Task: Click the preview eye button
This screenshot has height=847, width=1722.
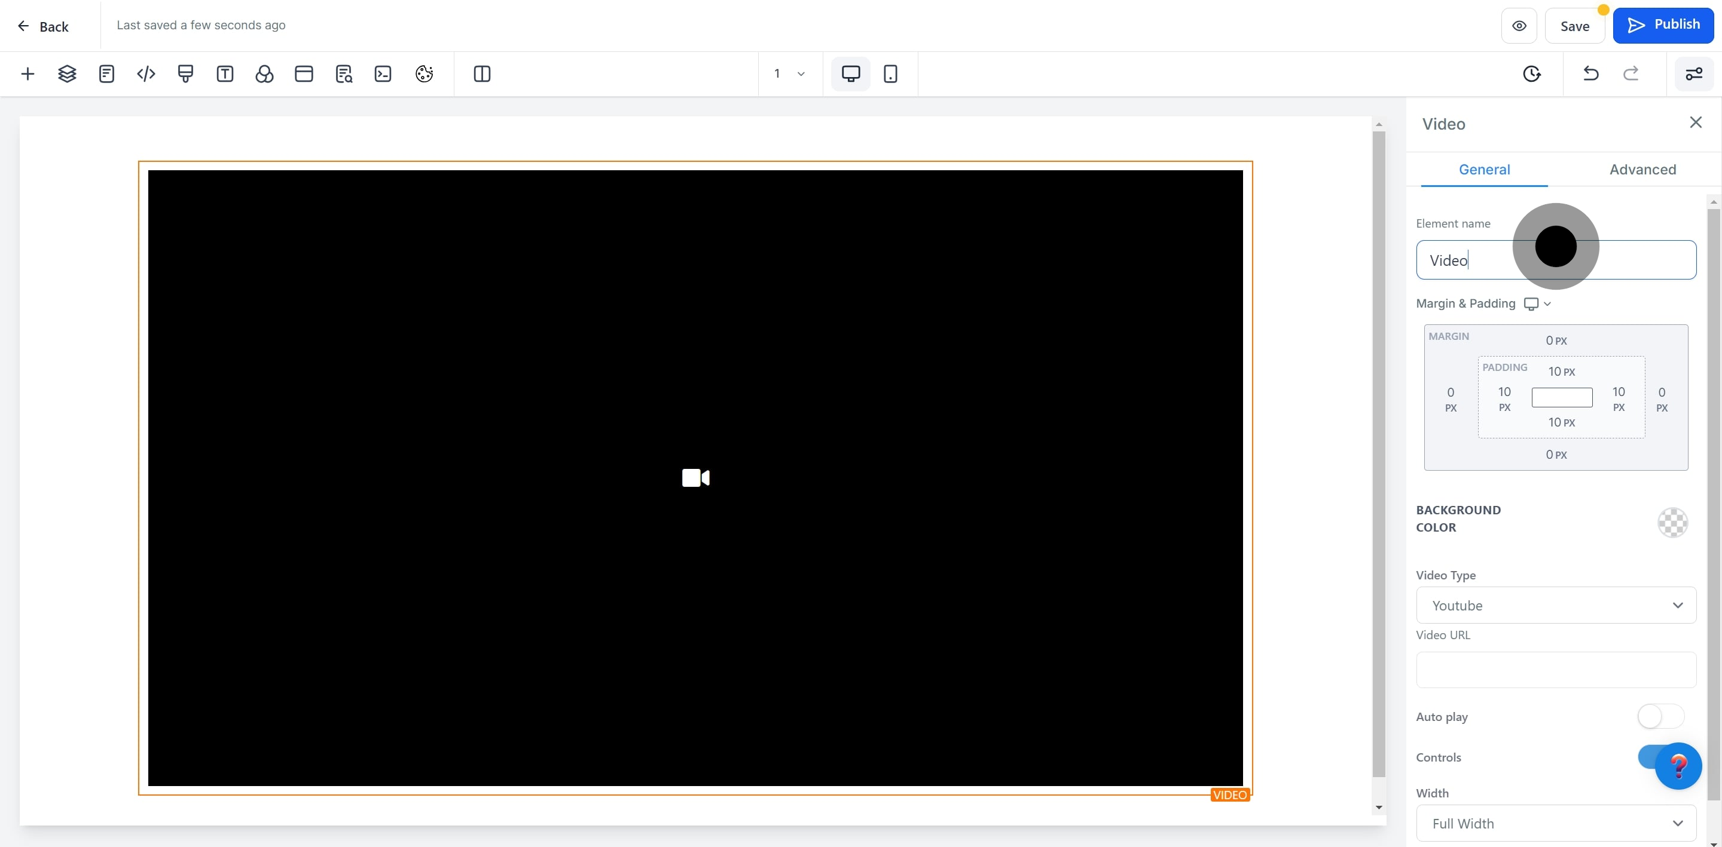Action: click(1519, 26)
